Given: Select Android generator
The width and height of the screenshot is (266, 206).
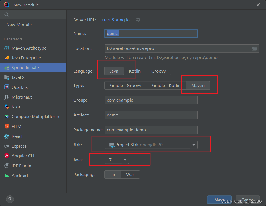Looking at the screenshot, I should coord(33,175).
